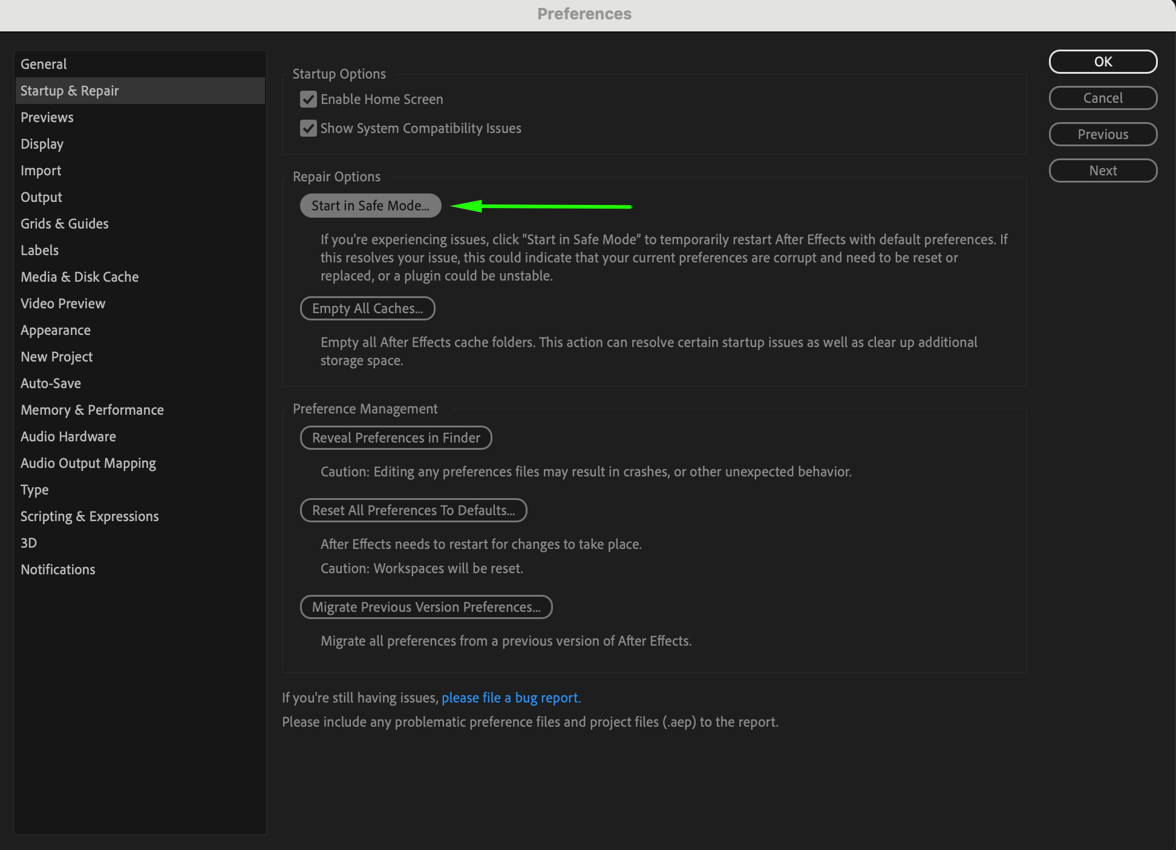This screenshot has height=850, width=1176.
Task: Click Start in Safe Mode button
Action: pos(370,206)
